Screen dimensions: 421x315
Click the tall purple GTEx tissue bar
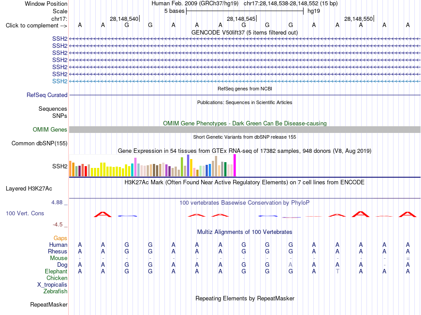(x=188, y=166)
